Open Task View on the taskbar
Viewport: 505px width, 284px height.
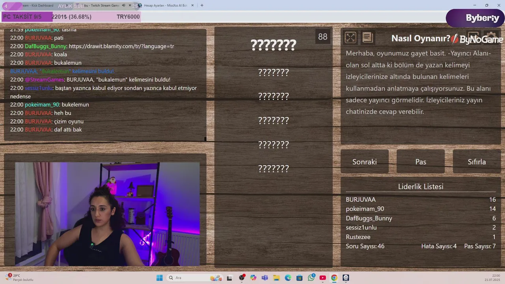point(229,278)
